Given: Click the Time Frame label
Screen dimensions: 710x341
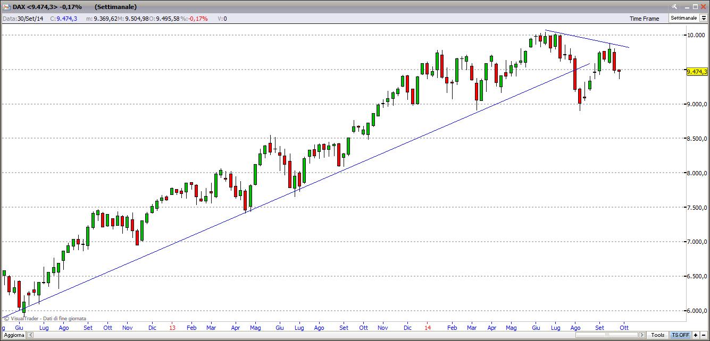Looking at the screenshot, I should (644, 19).
